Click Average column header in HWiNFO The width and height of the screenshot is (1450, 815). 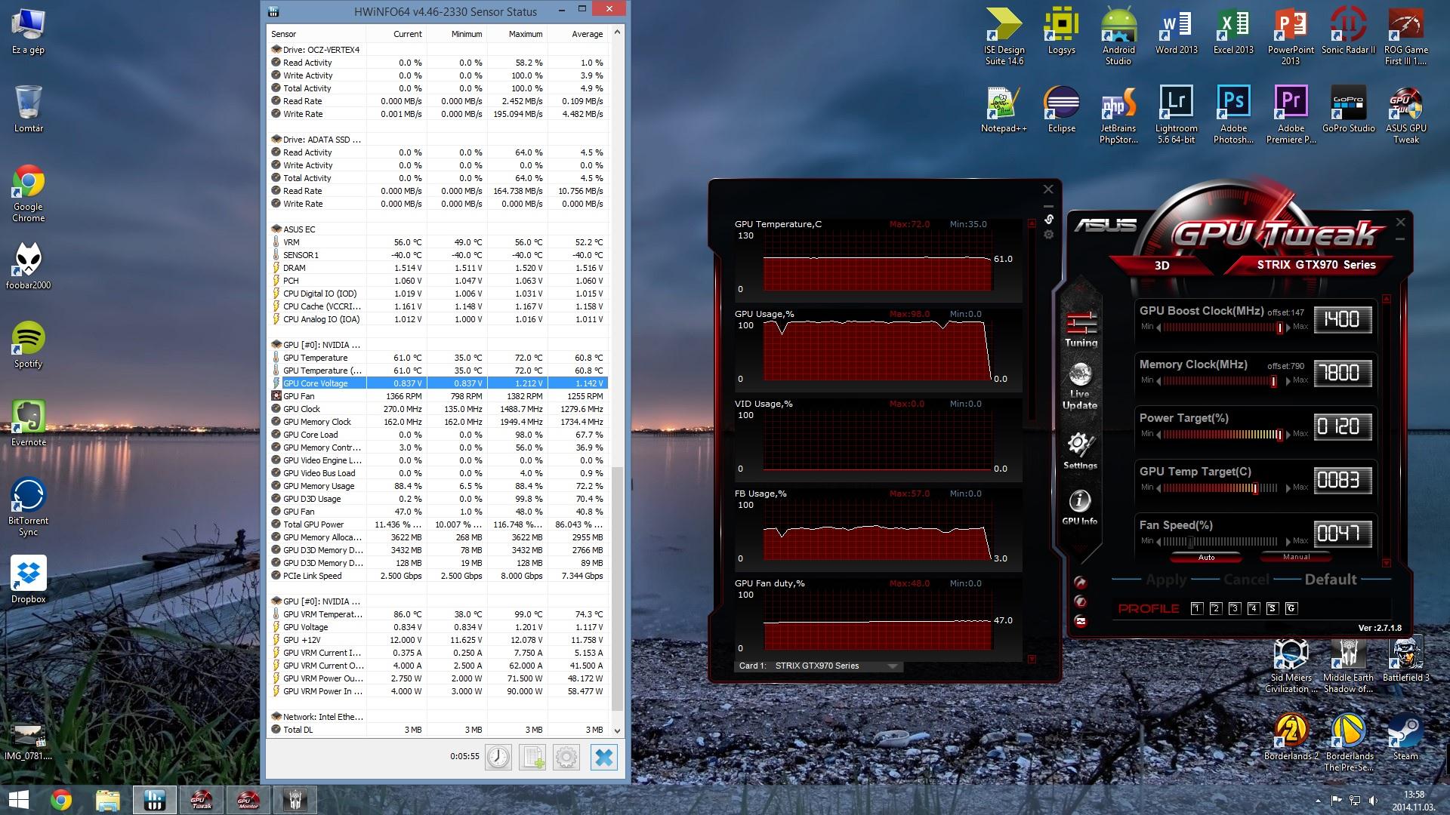tap(578, 34)
